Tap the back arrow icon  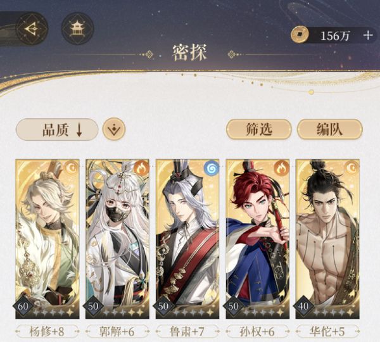[32, 28]
